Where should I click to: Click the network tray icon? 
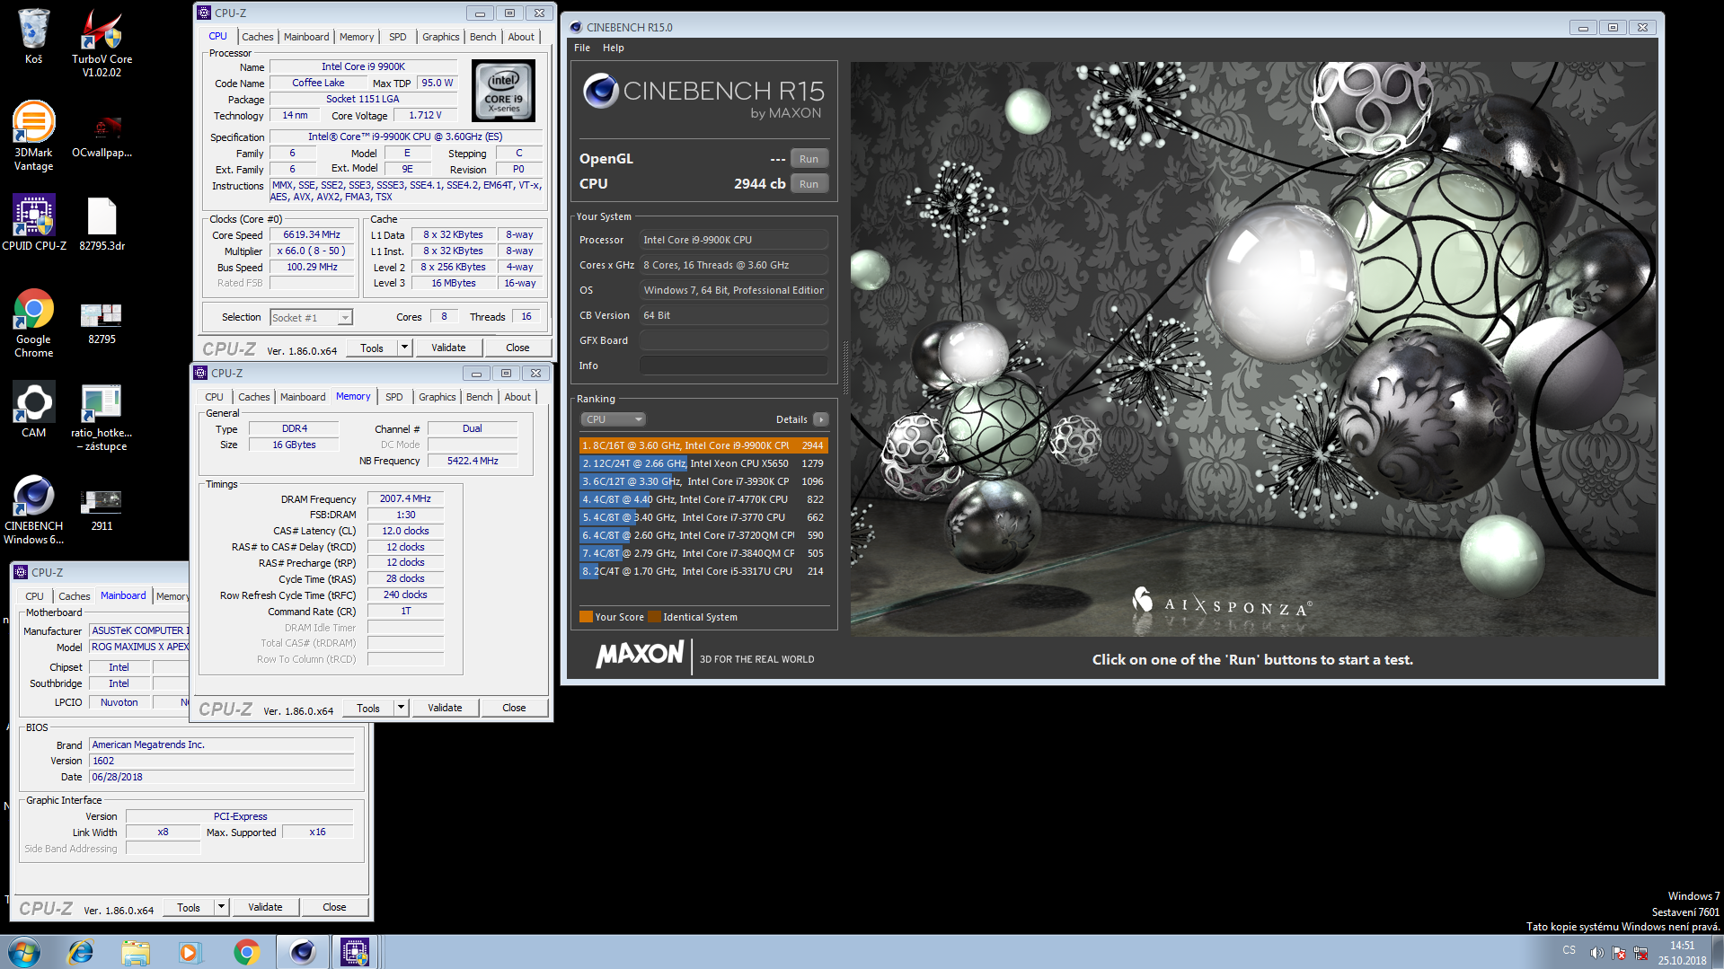(1640, 953)
